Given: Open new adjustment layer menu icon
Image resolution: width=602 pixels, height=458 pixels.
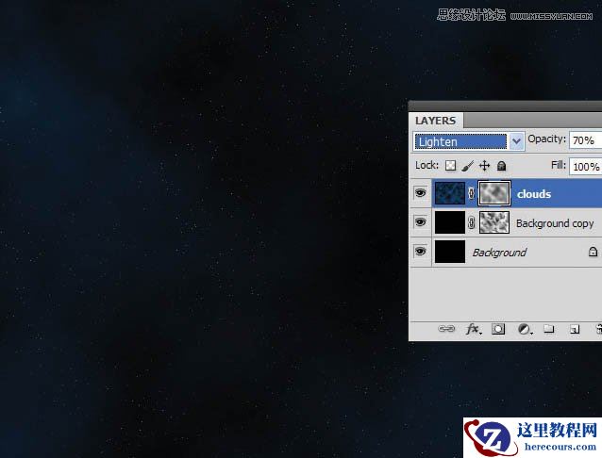Looking at the screenshot, I should (x=525, y=329).
